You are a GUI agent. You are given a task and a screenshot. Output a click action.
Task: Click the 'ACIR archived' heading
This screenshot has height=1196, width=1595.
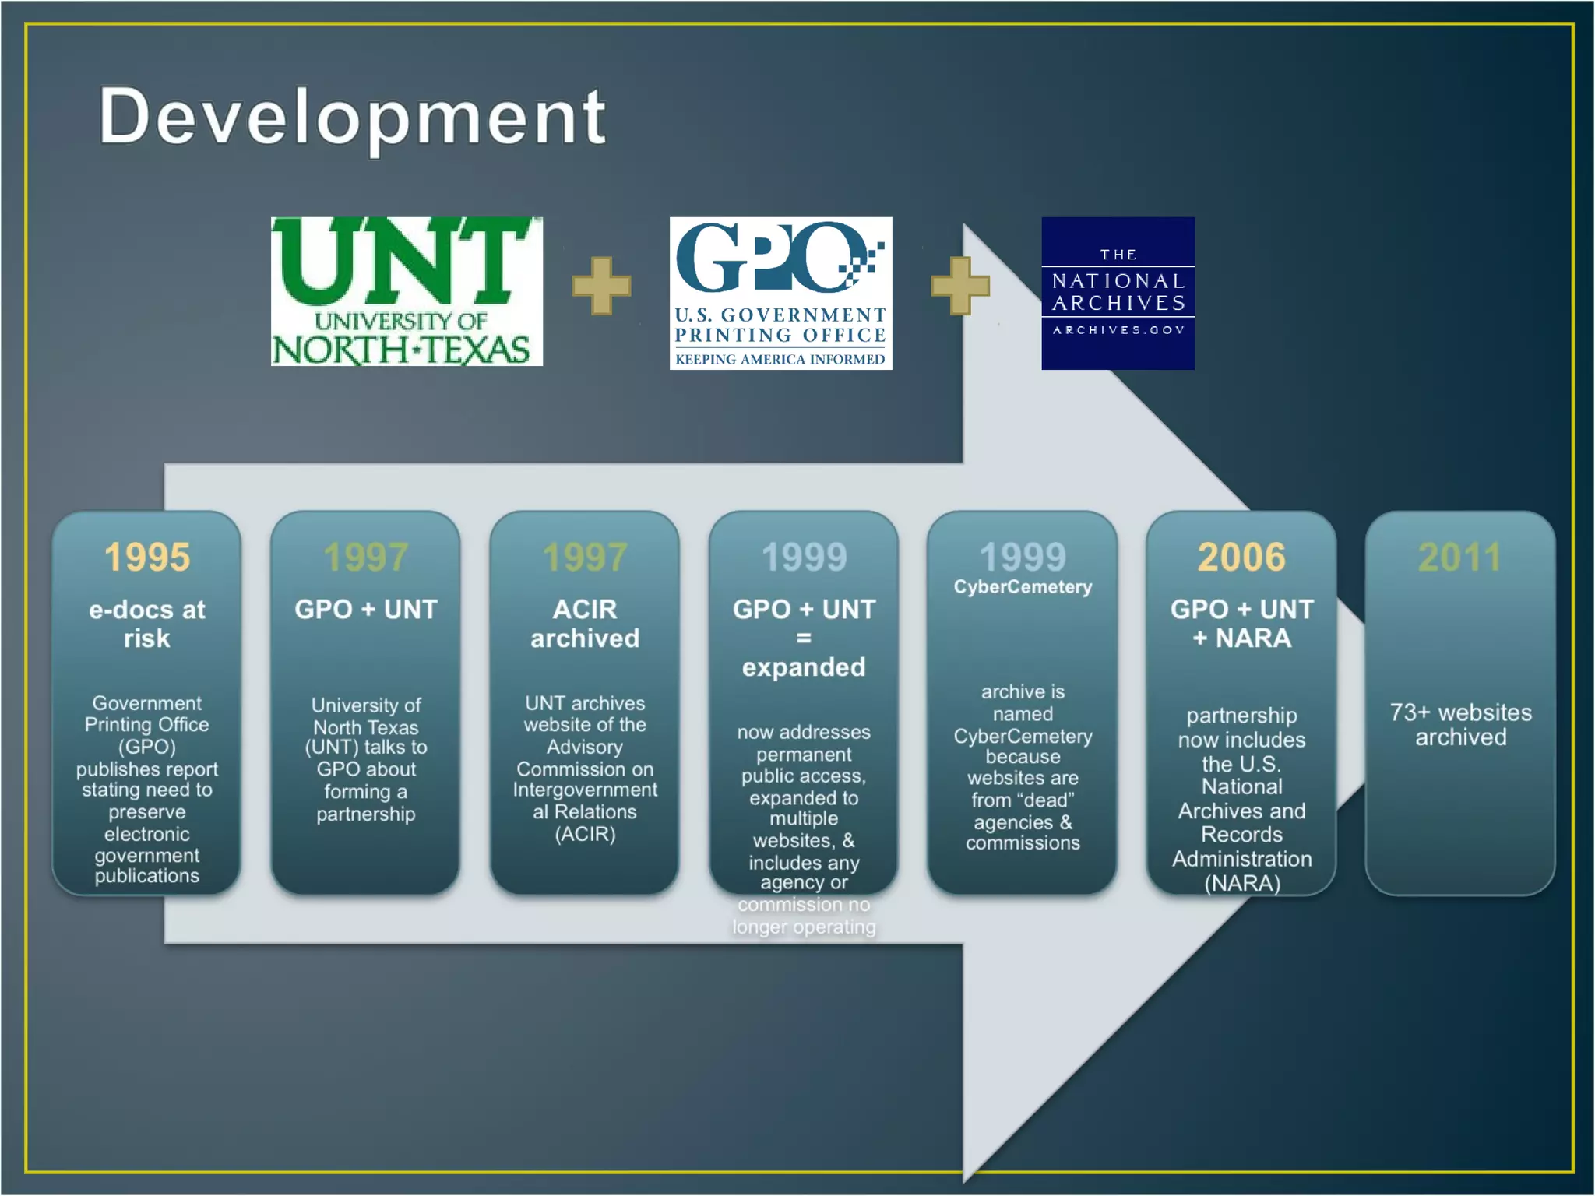pos(584,624)
